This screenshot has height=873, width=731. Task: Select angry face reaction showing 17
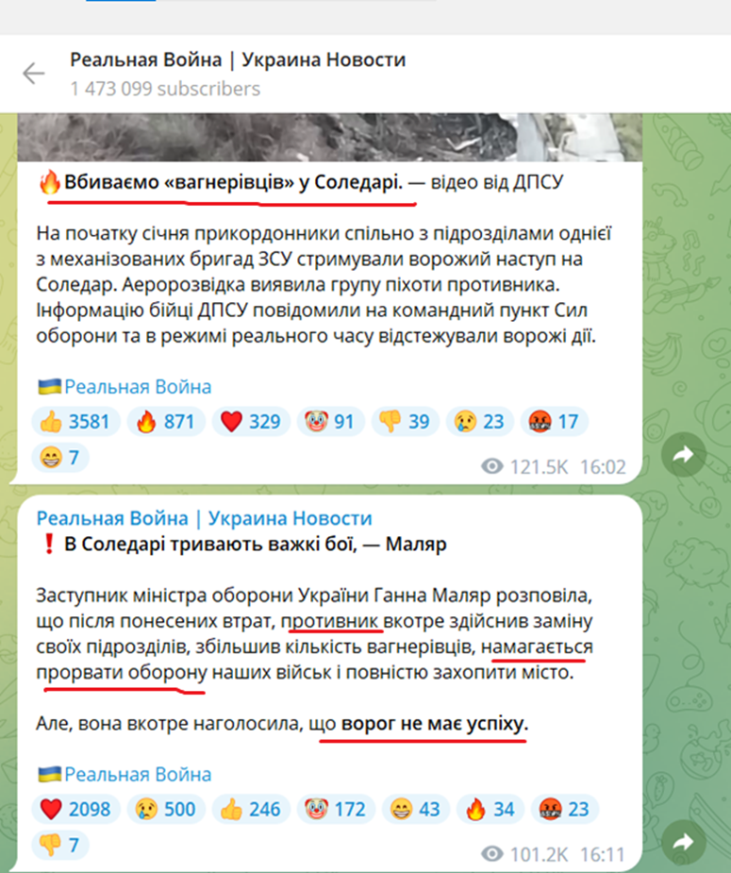coord(555,422)
